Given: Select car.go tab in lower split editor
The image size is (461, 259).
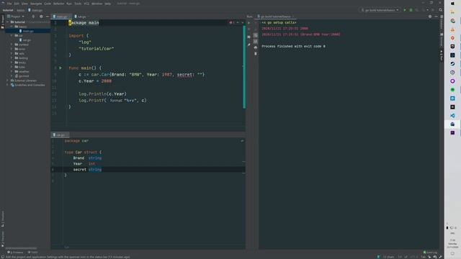Looking at the screenshot, I should click(60, 135).
